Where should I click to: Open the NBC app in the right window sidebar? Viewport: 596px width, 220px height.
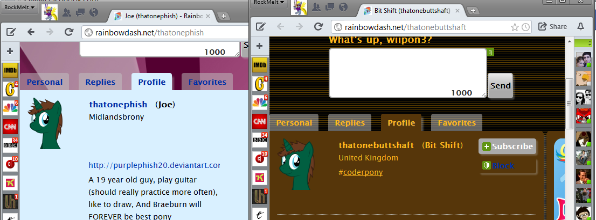(260, 102)
